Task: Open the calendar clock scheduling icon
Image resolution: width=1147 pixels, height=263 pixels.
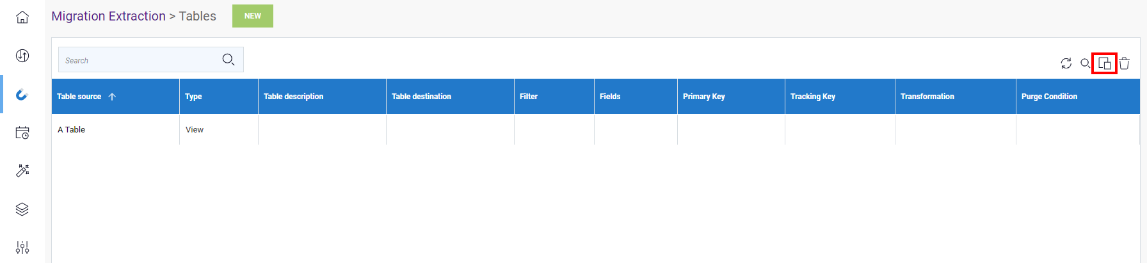Action: [x=22, y=132]
